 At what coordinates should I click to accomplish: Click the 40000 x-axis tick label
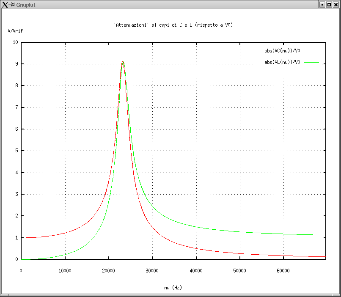[195, 270]
